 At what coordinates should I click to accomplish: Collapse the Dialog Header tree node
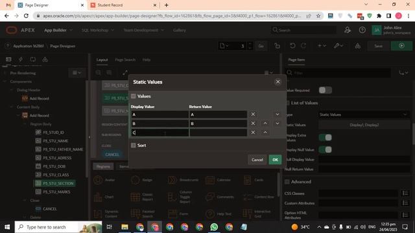tap(12, 90)
